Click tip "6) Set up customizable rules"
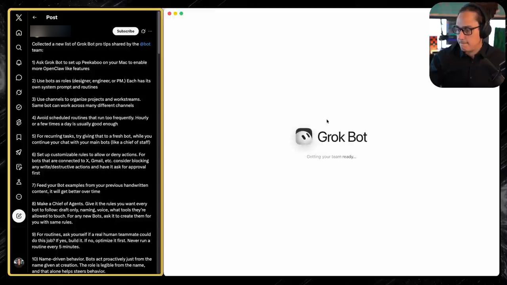Image resolution: width=507 pixels, height=285 pixels. (90, 163)
